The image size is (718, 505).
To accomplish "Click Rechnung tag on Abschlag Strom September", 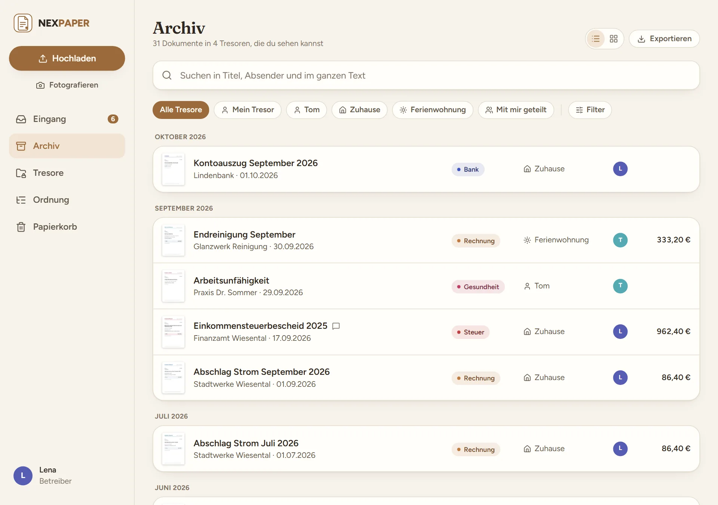I will pos(476,378).
